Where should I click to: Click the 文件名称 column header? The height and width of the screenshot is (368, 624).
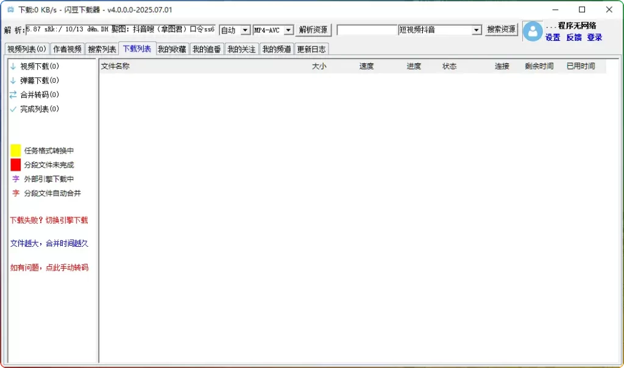click(115, 66)
